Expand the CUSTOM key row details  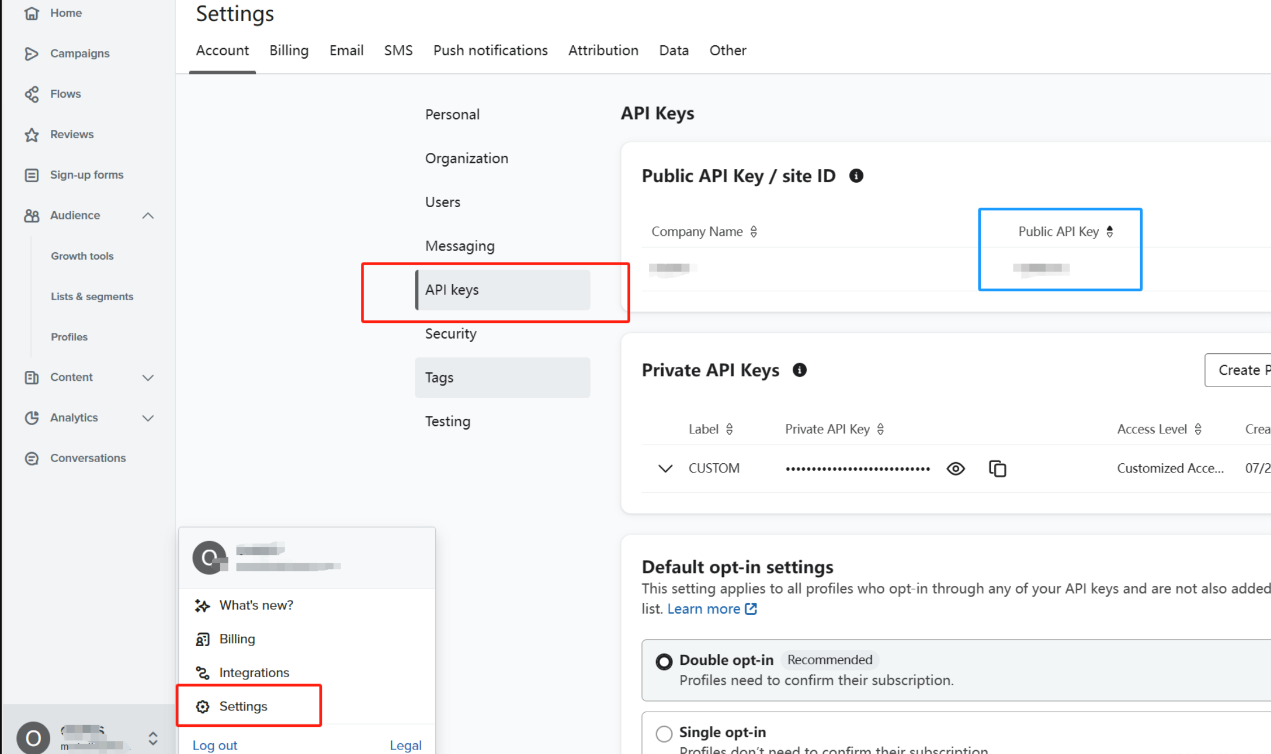click(665, 468)
